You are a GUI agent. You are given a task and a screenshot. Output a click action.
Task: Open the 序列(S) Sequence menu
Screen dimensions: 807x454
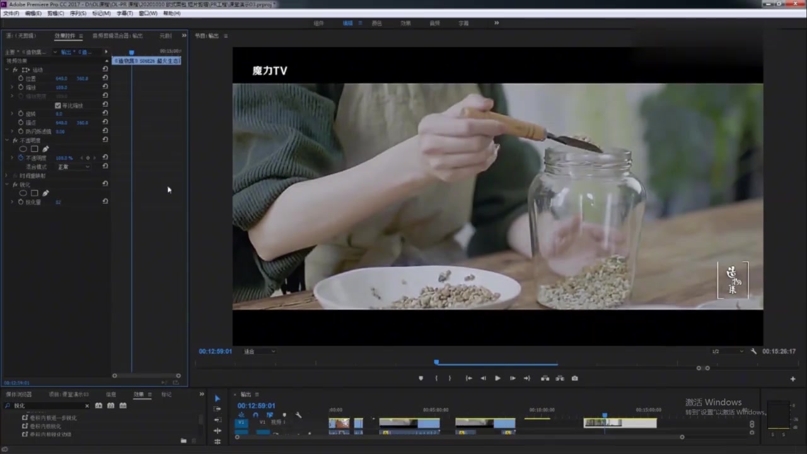[78, 13]
